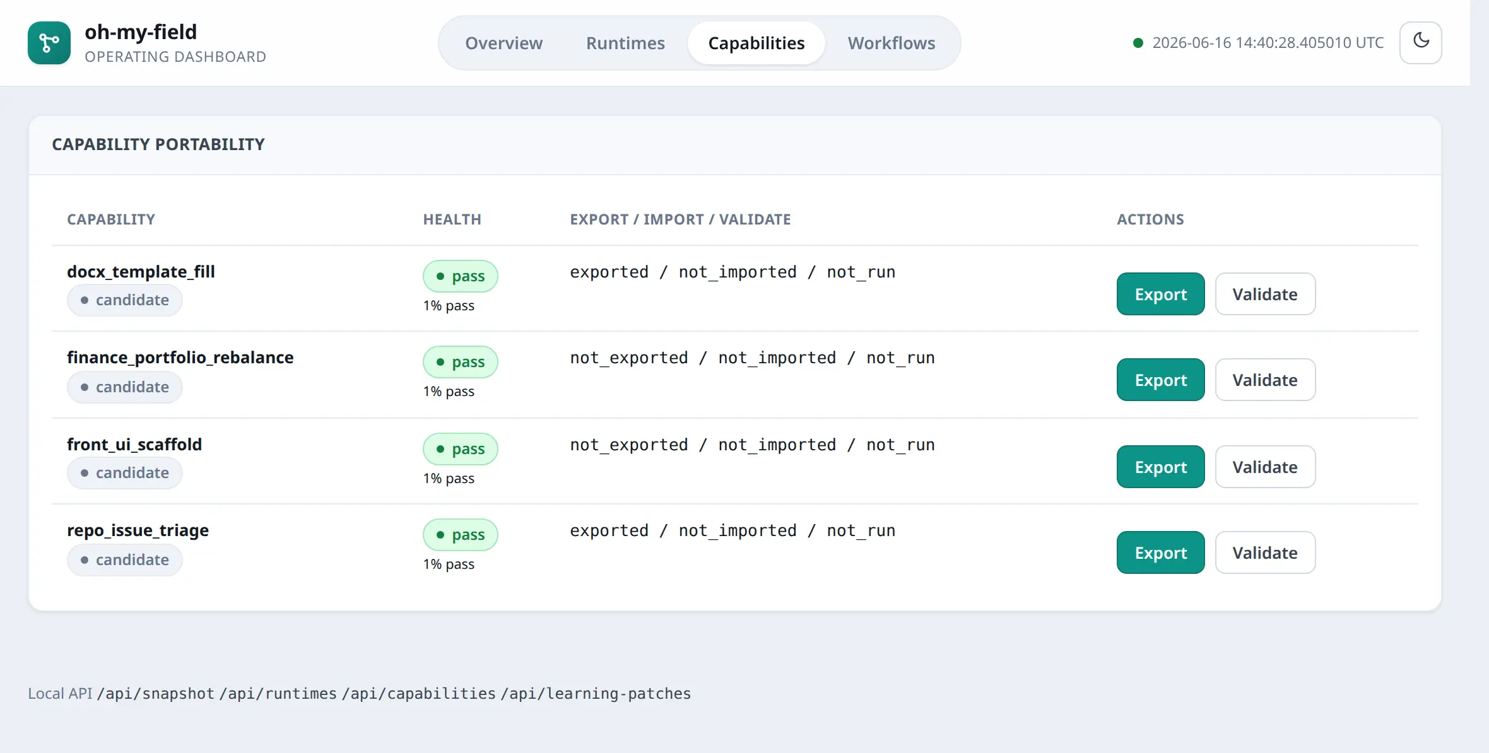This screenshot has height=753, width=1489.
Task: Click the front_ui_scaffold export status text
Action: pyautogui.click(x=752, y=445)
